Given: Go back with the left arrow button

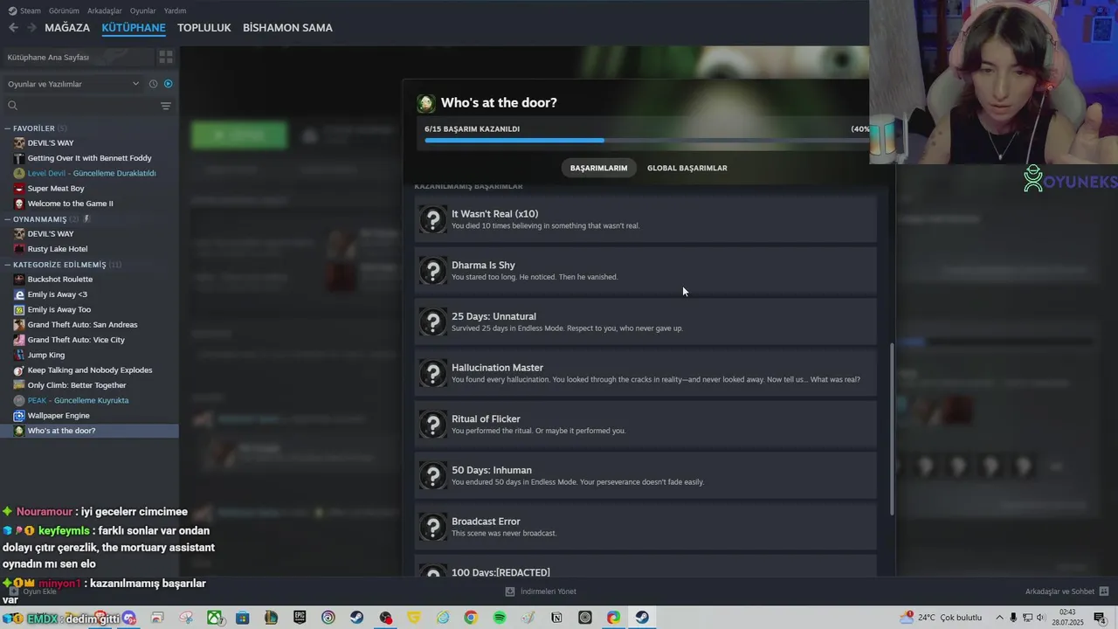Looking at the screenshot, I should (13, 28).
